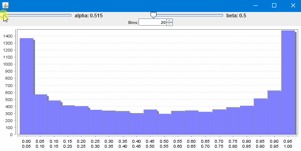Click the histogram bar for 0.55–0.60

pos(178,123)
